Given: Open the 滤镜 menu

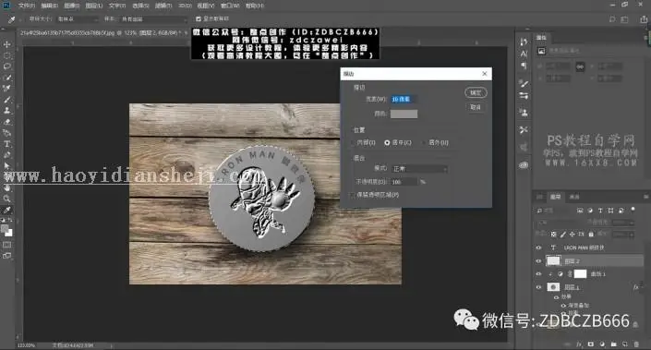Looking at the screenshot, I should [163, 6].
